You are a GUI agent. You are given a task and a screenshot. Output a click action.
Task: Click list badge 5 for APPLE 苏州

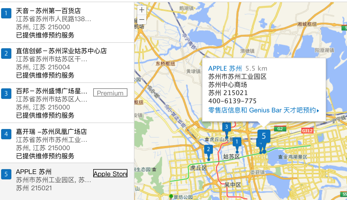coord(6,174)
